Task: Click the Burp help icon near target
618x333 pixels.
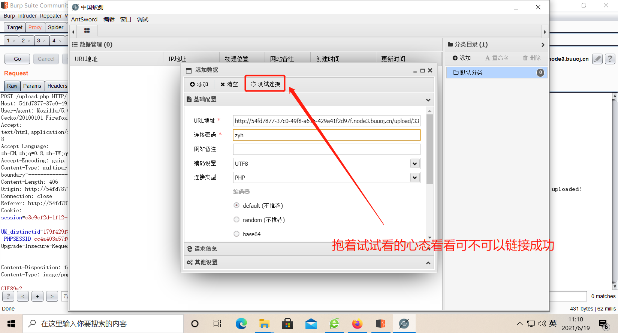Action: [x=610, y=59]
